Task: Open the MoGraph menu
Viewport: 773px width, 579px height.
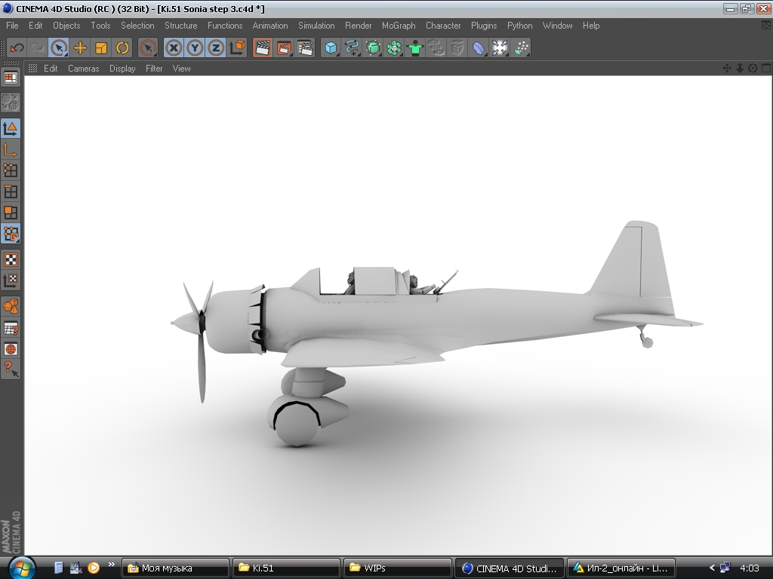Action: click(x=399, y=26)
